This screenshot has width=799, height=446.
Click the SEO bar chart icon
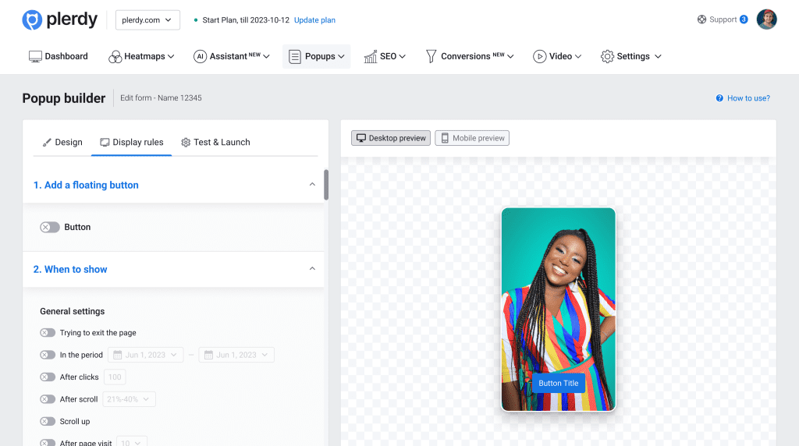click(370, 56)
